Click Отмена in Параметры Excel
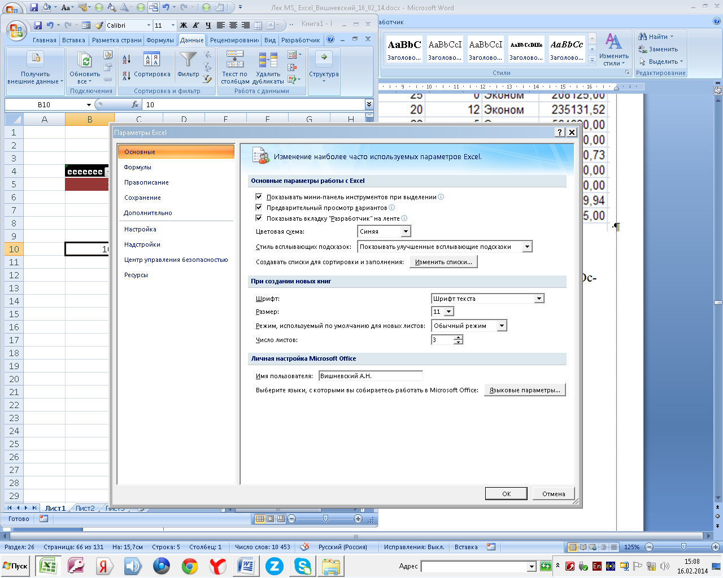 [x=554, y=493]
